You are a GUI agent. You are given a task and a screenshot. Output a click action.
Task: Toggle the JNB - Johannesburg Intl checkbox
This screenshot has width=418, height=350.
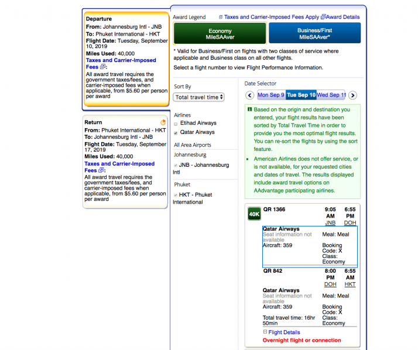point(176,166)
